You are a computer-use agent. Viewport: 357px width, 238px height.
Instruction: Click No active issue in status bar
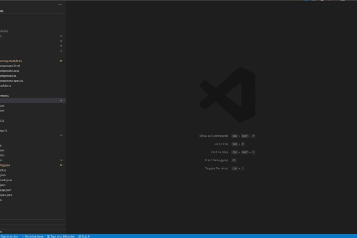(33, 236)
